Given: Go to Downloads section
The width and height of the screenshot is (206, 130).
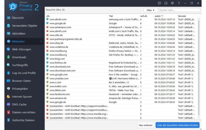Looking at the screenshot, I should [x=19, y=57].
